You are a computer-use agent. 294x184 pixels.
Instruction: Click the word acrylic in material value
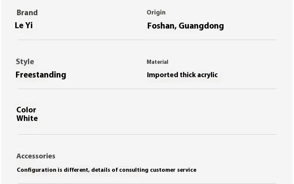[x=208, y=75]
